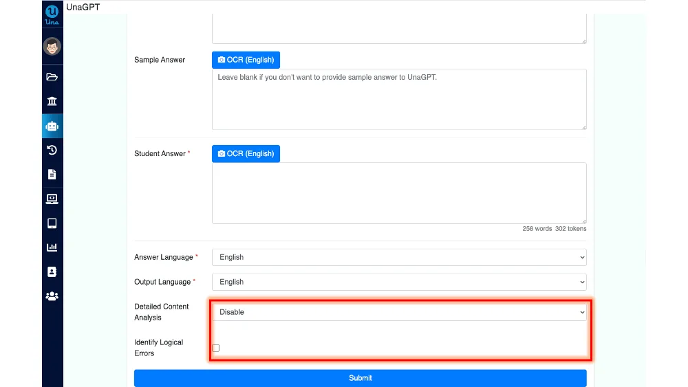Viewport: 688px width, 387px height.
Task: Click the document file icon
Action: [x=52, y=175]
